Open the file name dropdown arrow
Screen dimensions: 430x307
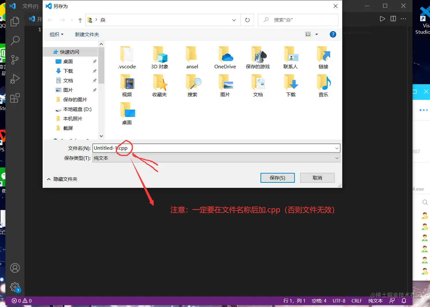click(336, 148)
